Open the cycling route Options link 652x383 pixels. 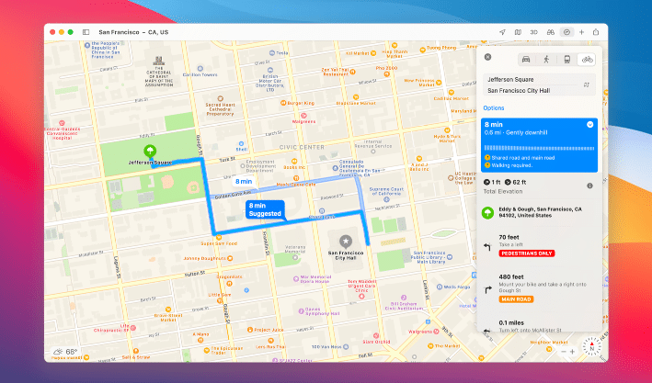(495, 107)
